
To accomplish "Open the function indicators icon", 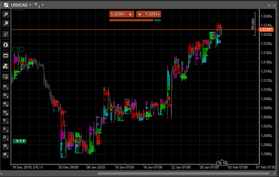I will coord(6,45).
